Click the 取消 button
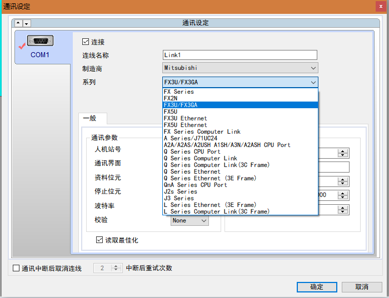Image resolution: width=389 pixels, height=298 pixels. [x=362, y=287]
